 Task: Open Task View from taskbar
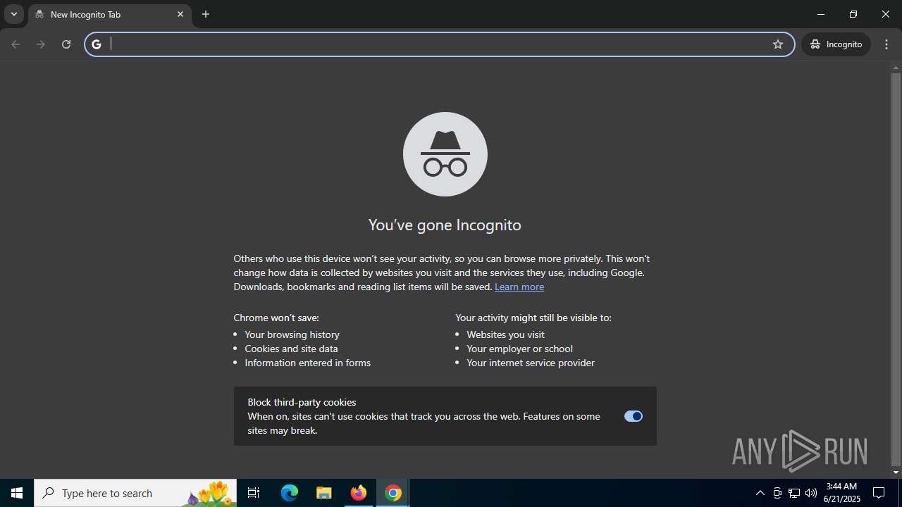click(254, 493)
